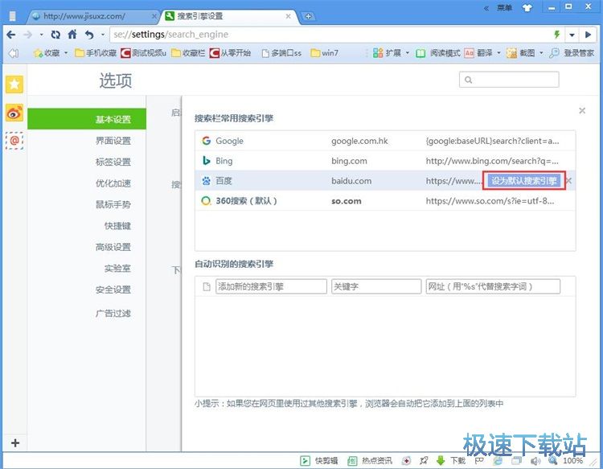Open the 测试视频u bookmark
The height and width of the screenshot is (469, 603).
click(x=143, y=53)
